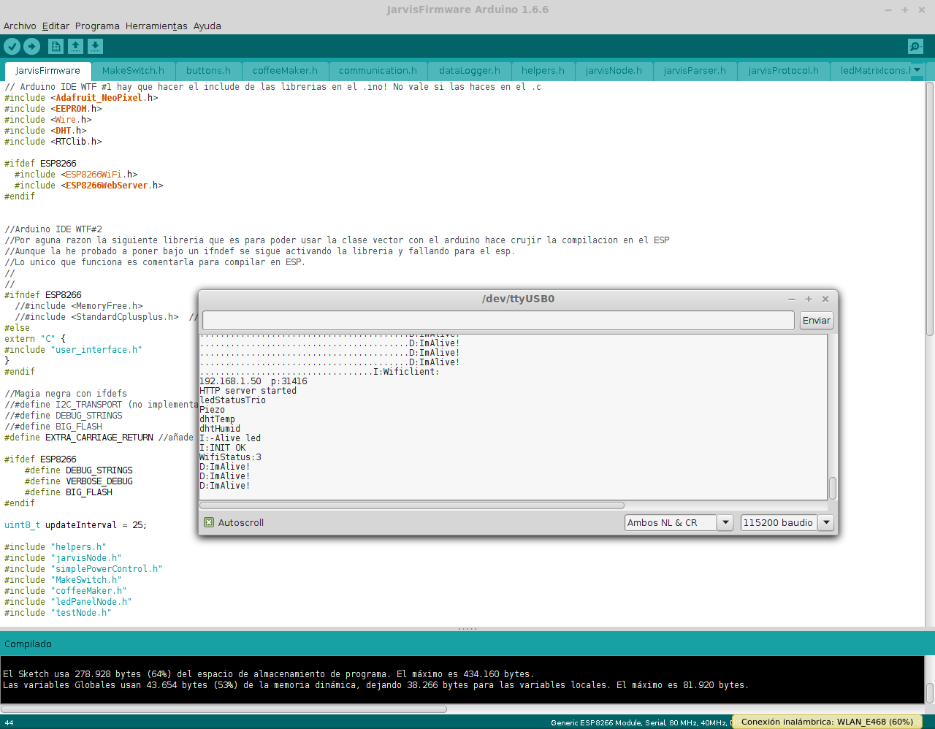Click the HTTP server started output line

click(248, 391)
